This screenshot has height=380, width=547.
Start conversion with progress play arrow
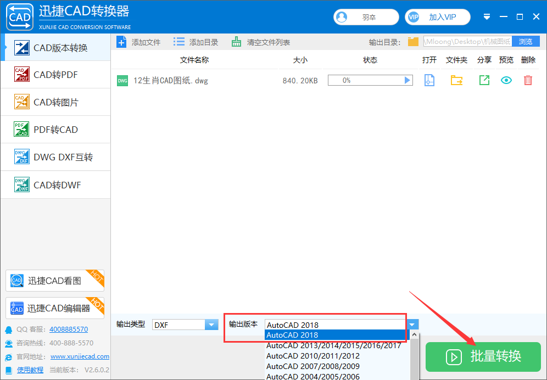[x=407, y=80]
